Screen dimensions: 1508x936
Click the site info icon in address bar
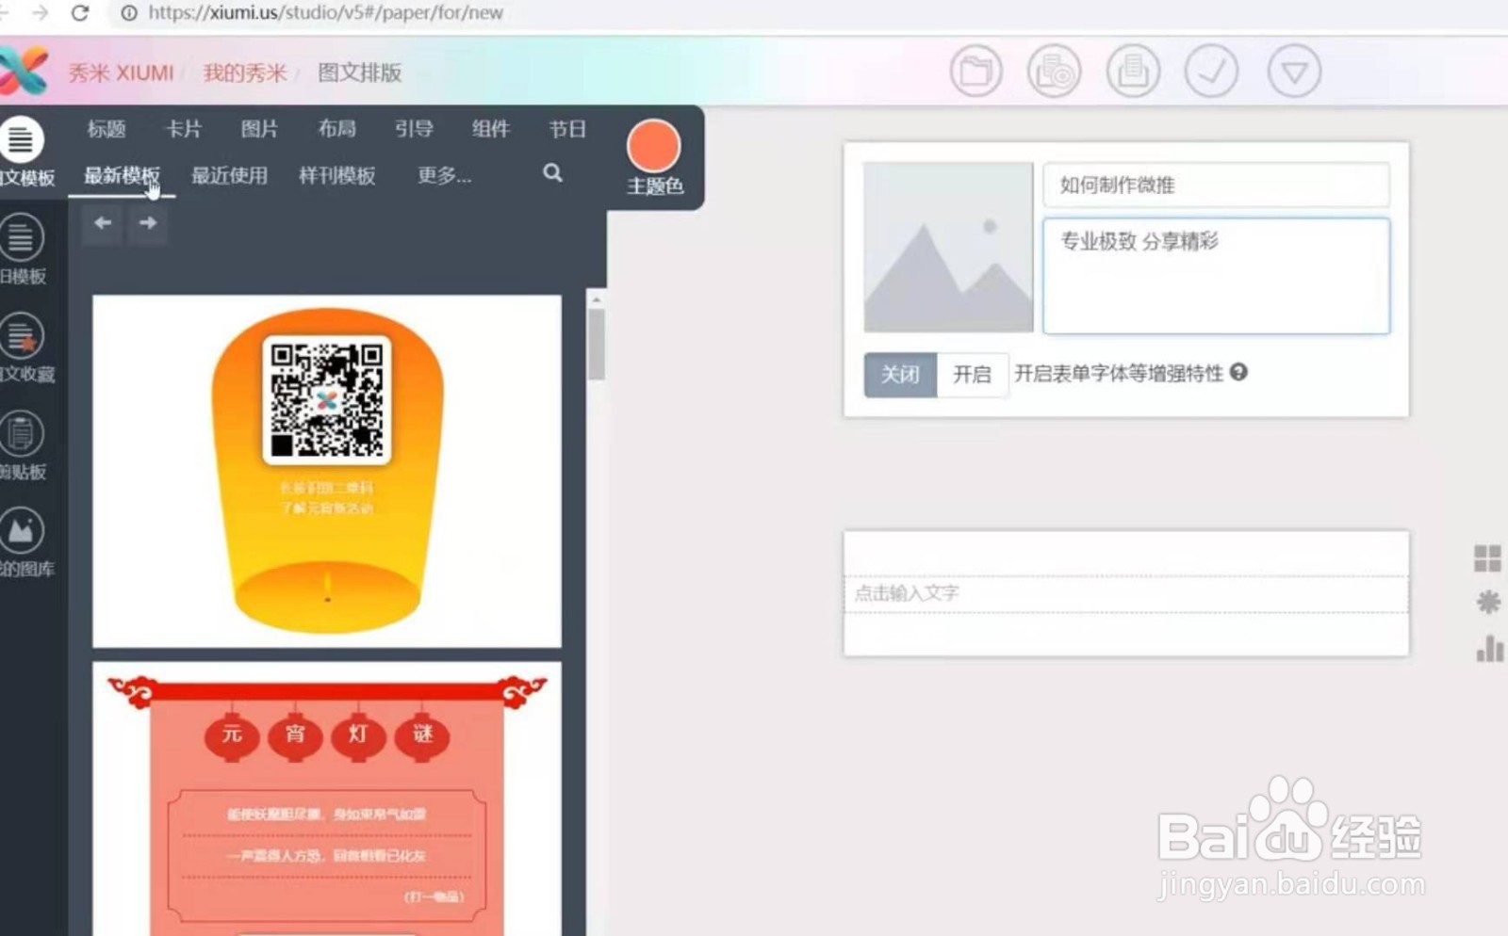(129, 12)
